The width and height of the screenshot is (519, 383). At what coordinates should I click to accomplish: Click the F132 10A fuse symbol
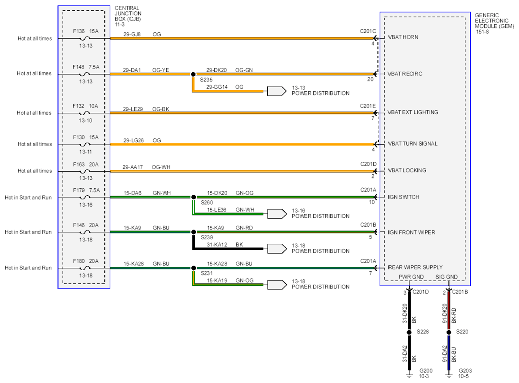click(85, 113)
